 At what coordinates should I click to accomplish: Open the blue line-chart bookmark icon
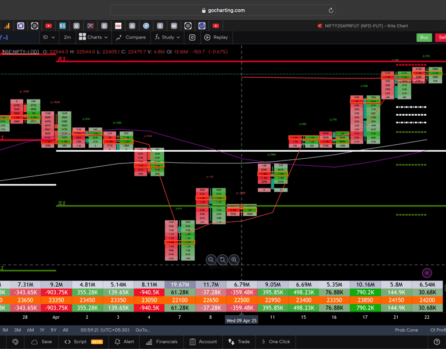pyautogui.click(x=202, y=26)
